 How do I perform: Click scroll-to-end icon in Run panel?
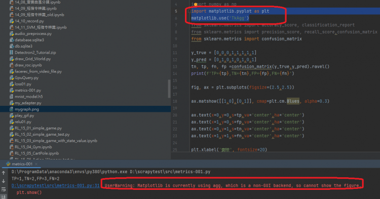pyautogui.click(x=4, y=196)
